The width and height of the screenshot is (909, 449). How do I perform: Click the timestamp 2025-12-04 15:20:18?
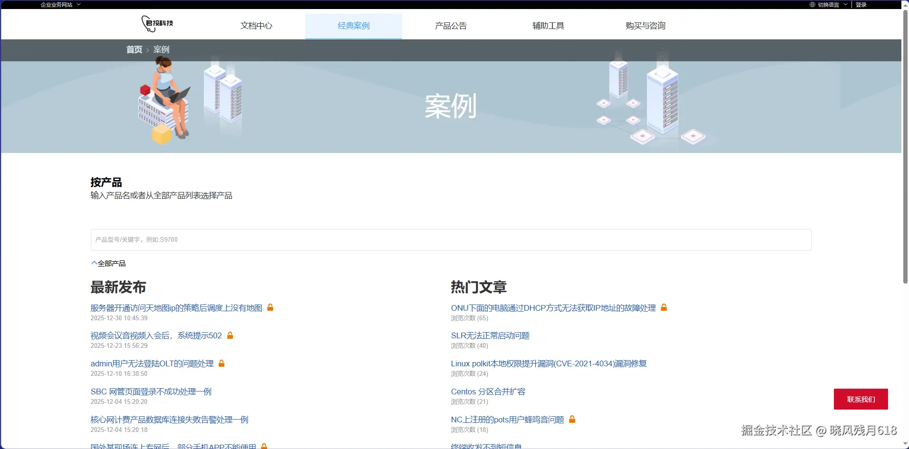pyautogui.click(x=119, y=430)
